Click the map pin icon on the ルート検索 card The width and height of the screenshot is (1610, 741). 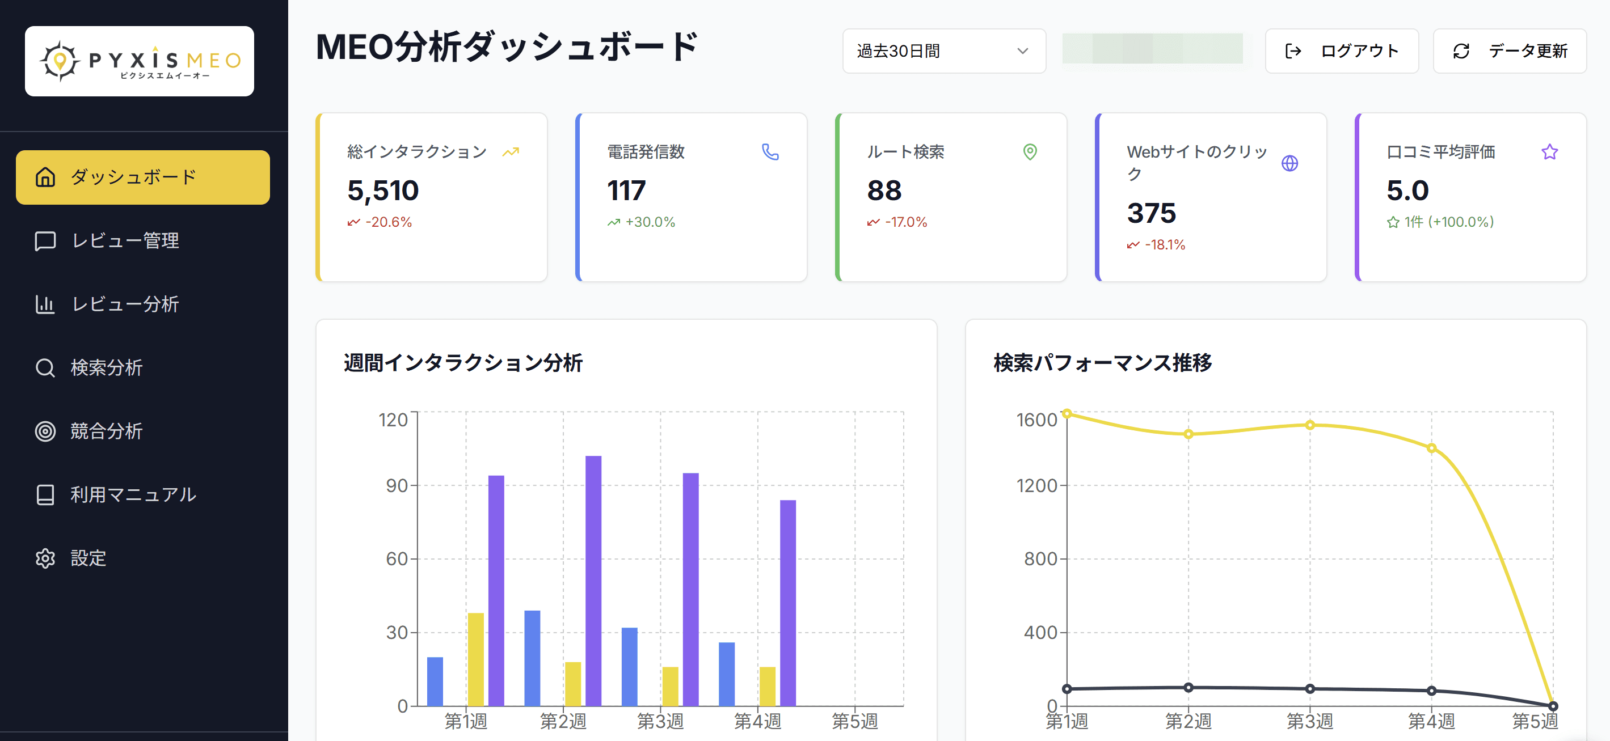(1030, 152)
